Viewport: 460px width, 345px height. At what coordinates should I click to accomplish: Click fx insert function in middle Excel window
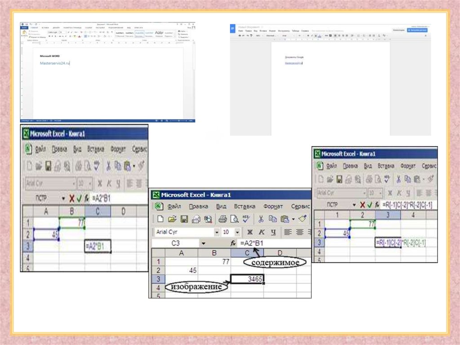[233, 243]
